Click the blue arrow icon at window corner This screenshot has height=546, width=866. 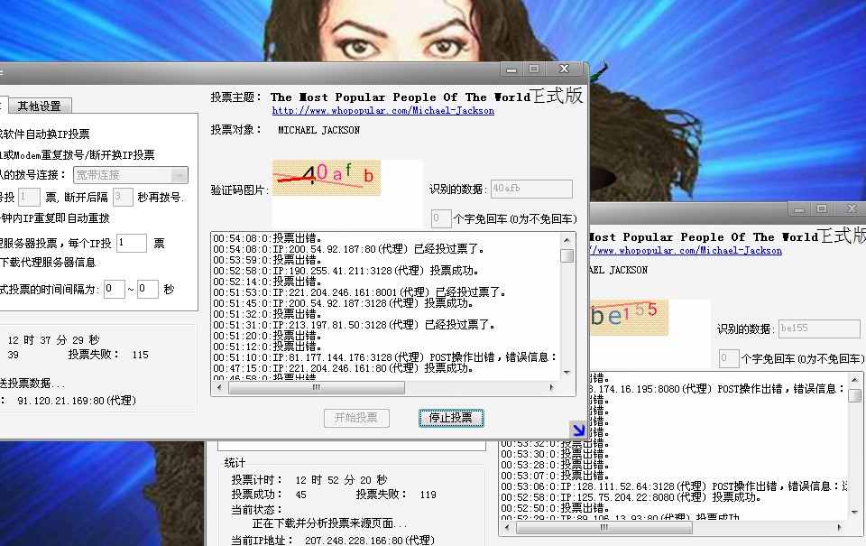[x=577, y=430]
